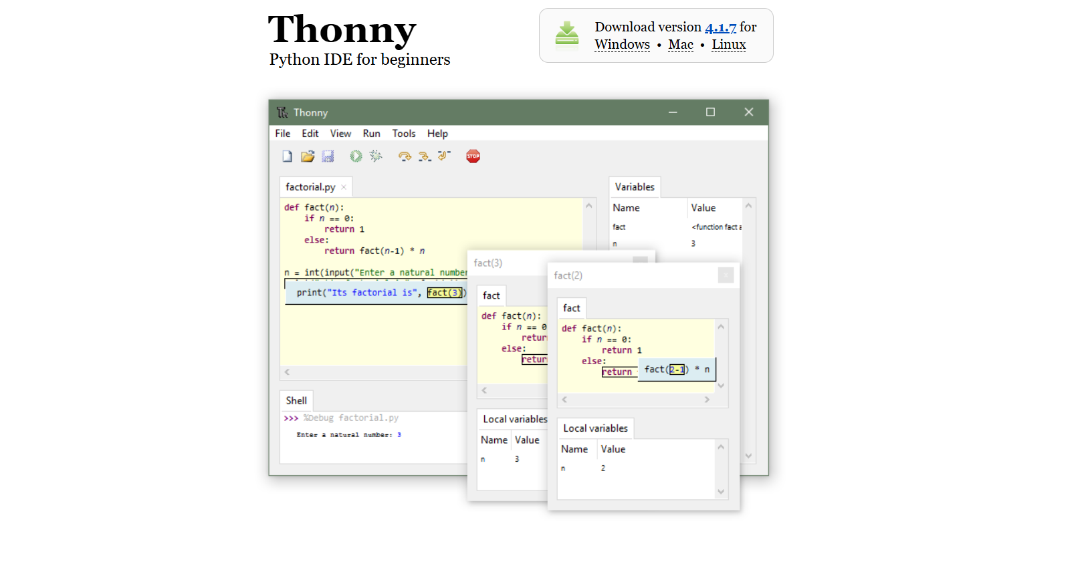The width and height of the screenshot is (1092, 570).
Task: Select the fact tab in fact(3) window
Action: click(492, 295)
